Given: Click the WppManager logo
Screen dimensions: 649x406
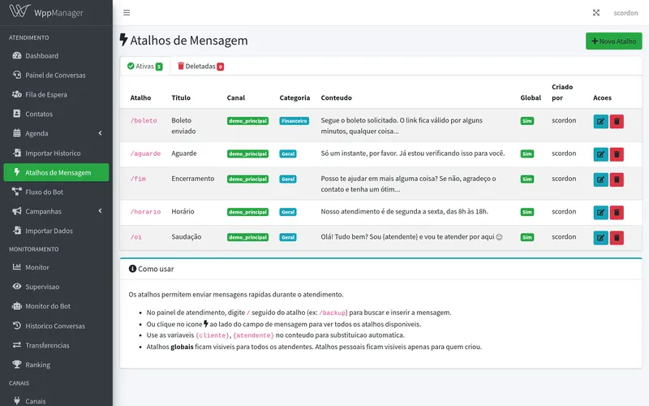Looking at the screenshot, I should (46, 12).
